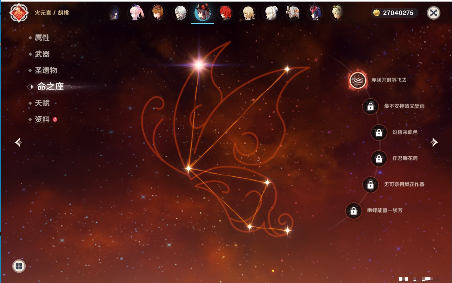Select the blonde-haired character avatar
This screenshot has height=283, width=452.
pyautogui.click(x=248, y=13)
